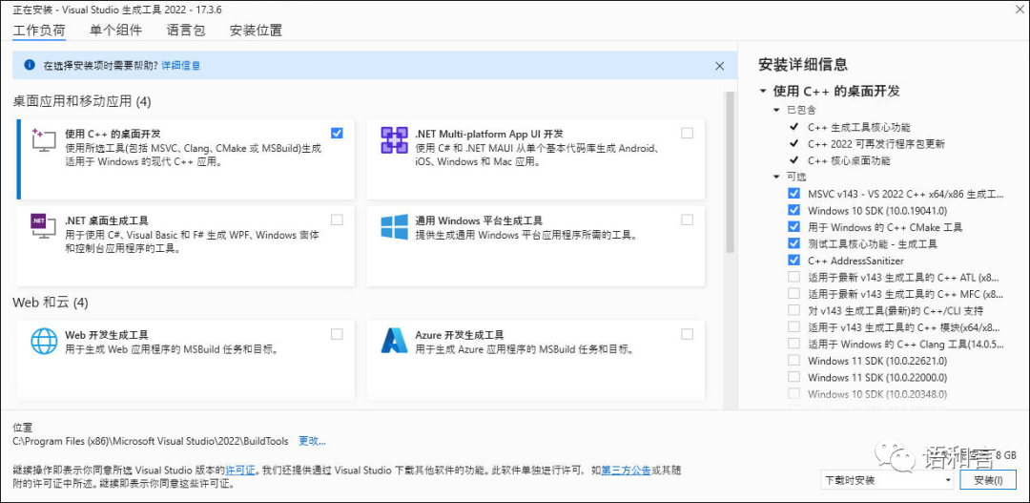This screenshot has width=1030, height=503.
Task: Check the 通用 Windows 平台生成工具 checkbox
Action: [x=687, y=220]
